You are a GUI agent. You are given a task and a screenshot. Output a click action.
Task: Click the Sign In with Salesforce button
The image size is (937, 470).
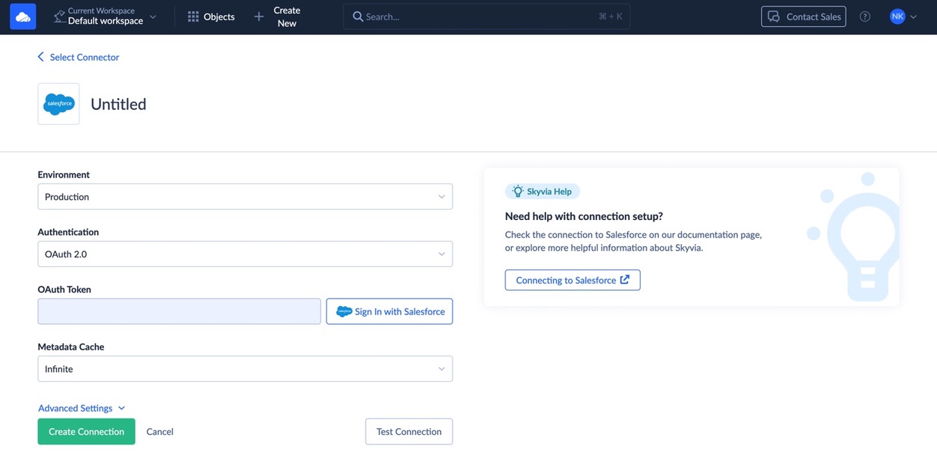click(x=389, y=311)
